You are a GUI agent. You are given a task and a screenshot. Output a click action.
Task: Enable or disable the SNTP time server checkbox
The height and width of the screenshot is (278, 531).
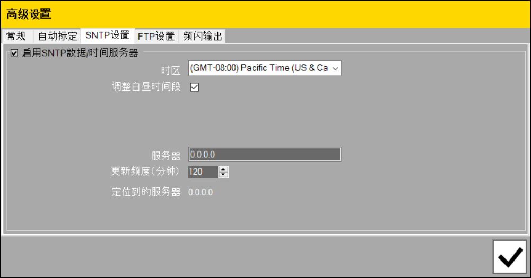click(14, 53)
